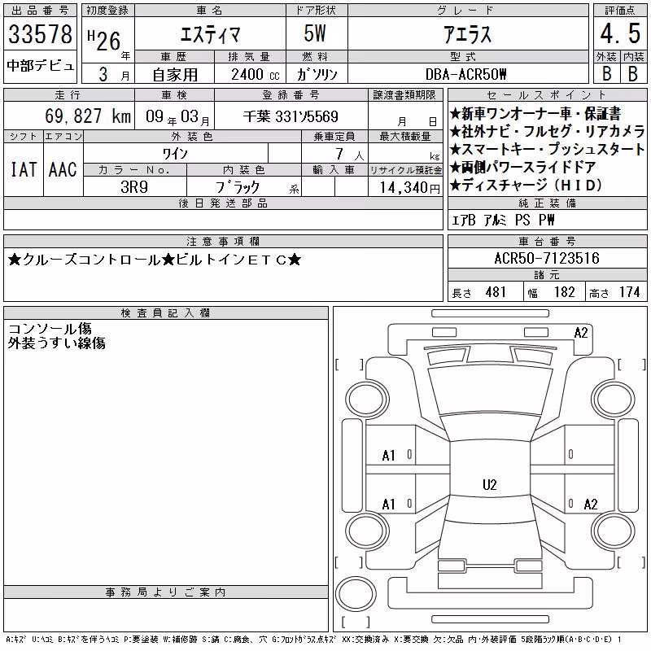Click the inspector note コンソール傷
Screen dimensions: 651x651
tap(50, 329)
